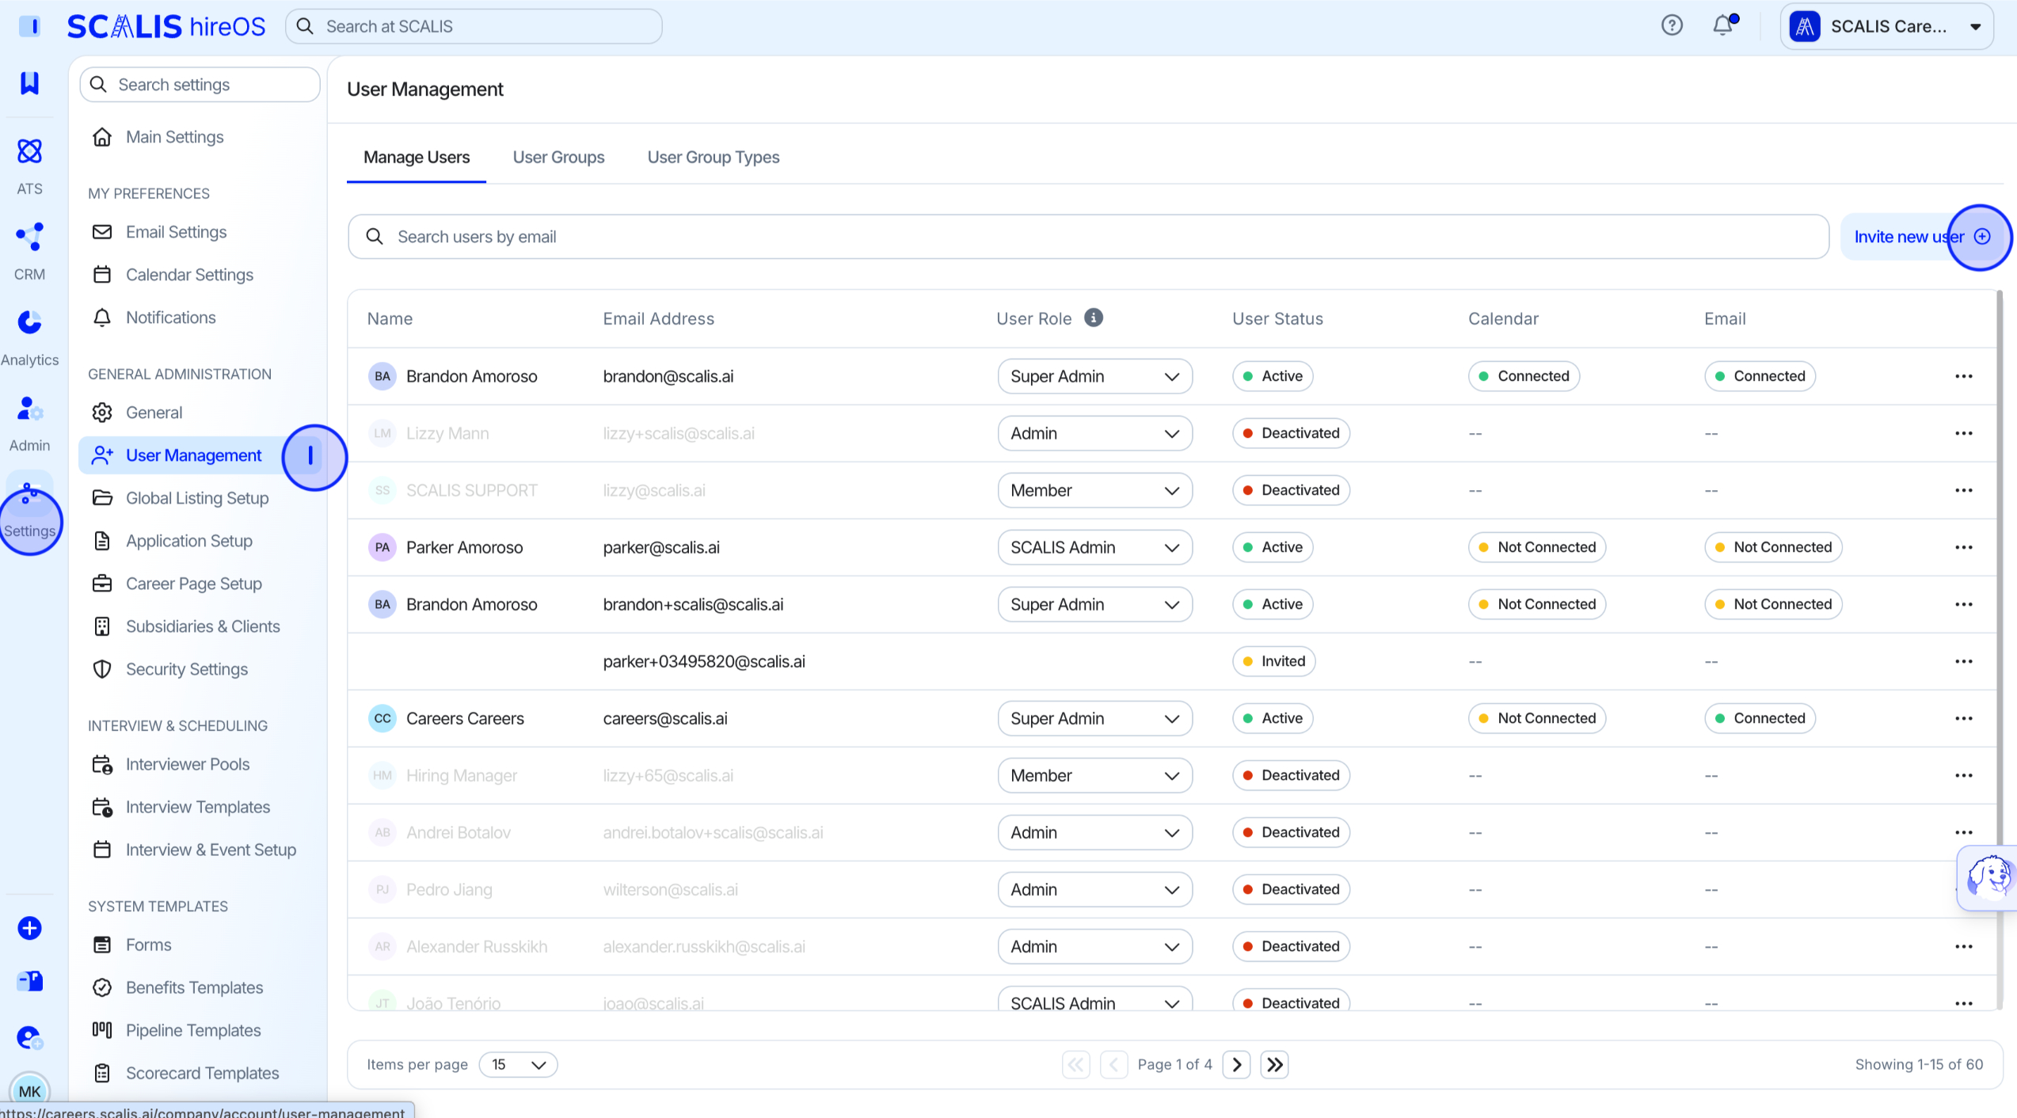The image size is (2017, 1118).
Task: Jump to last page double arrow
Action: (1274, 1065)
